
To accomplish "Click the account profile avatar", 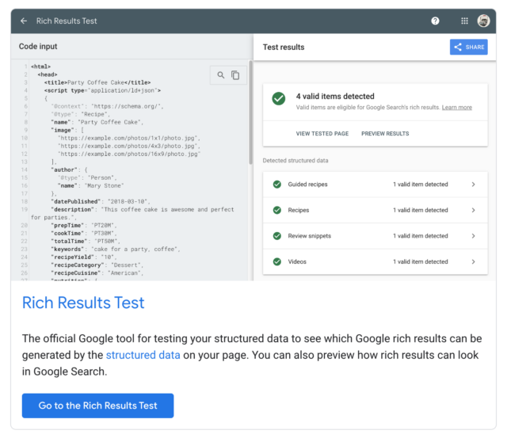I will coord(483,21).
